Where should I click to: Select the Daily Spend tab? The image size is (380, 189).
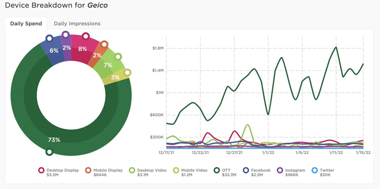pos(26,23)
